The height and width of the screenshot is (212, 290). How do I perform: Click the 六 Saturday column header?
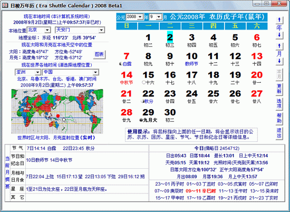coord(257,26)
